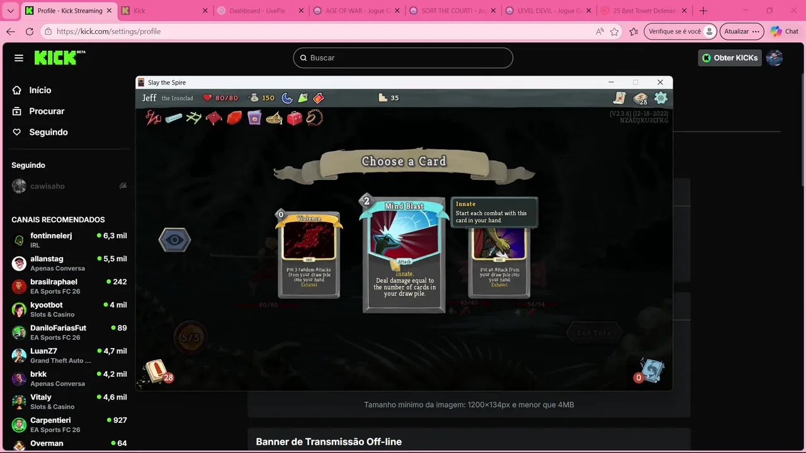Open the settings gear in Slay the Spire
This screenshot has height=453, width=806.
pyautogui.click(x=661, y=98)
